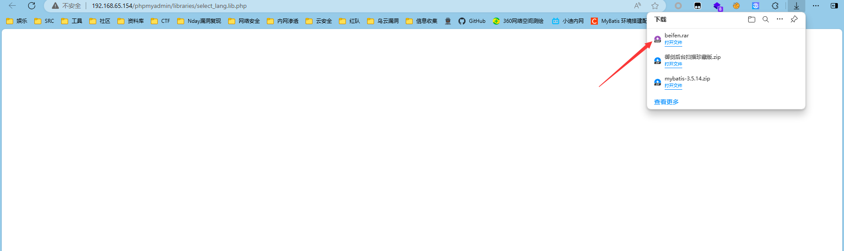Search downloads using the magnifier icon
844x251 pixels.
[x=766, y=19]
